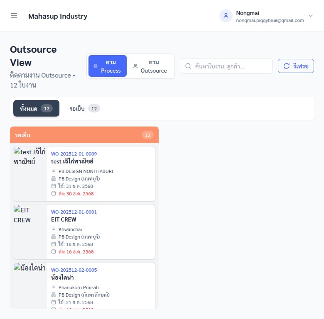Click building icon in WO-202512-01-0009 card
The image size is (324, 319).
[x=54, y=178]
